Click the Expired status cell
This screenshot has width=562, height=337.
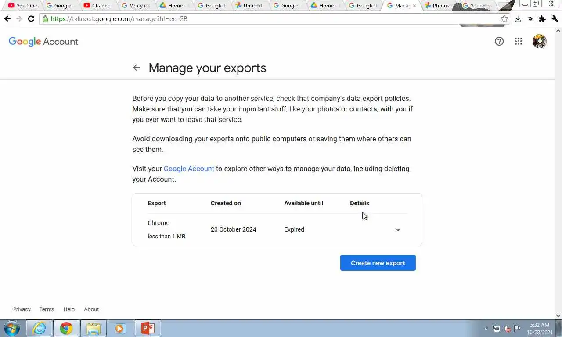[294, 229]
